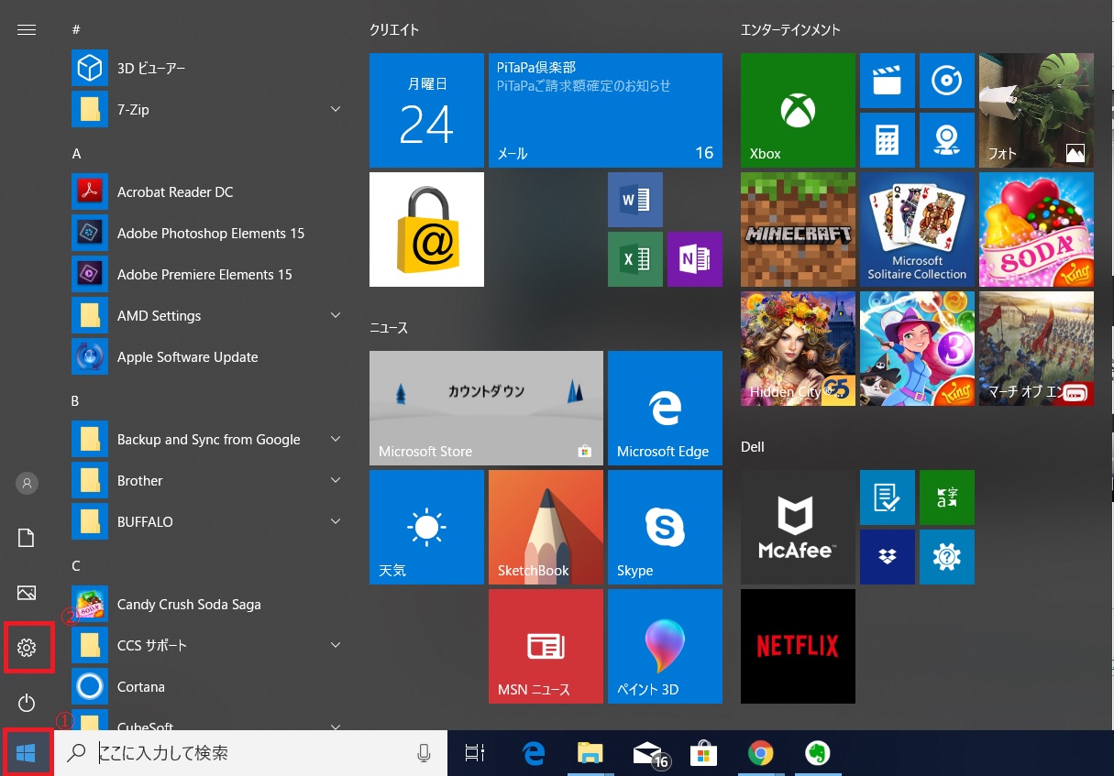Viewport: 1114px width, 776px height.
Task: Expand the 7-Zip folder chevron
Action: [x=336, y=109]
